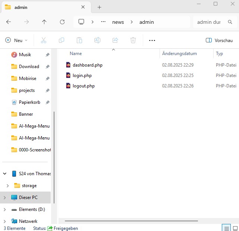239x231 pixels.
Task: Select the dashboard.php file
Action: pos(87,65)
